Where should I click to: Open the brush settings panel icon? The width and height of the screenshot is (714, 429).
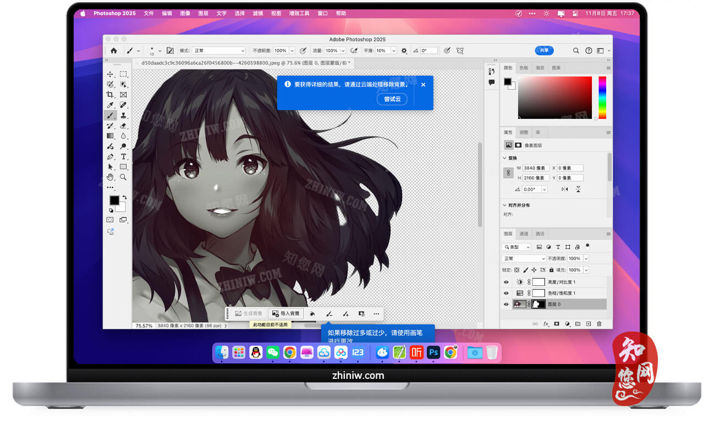point(170,51)
